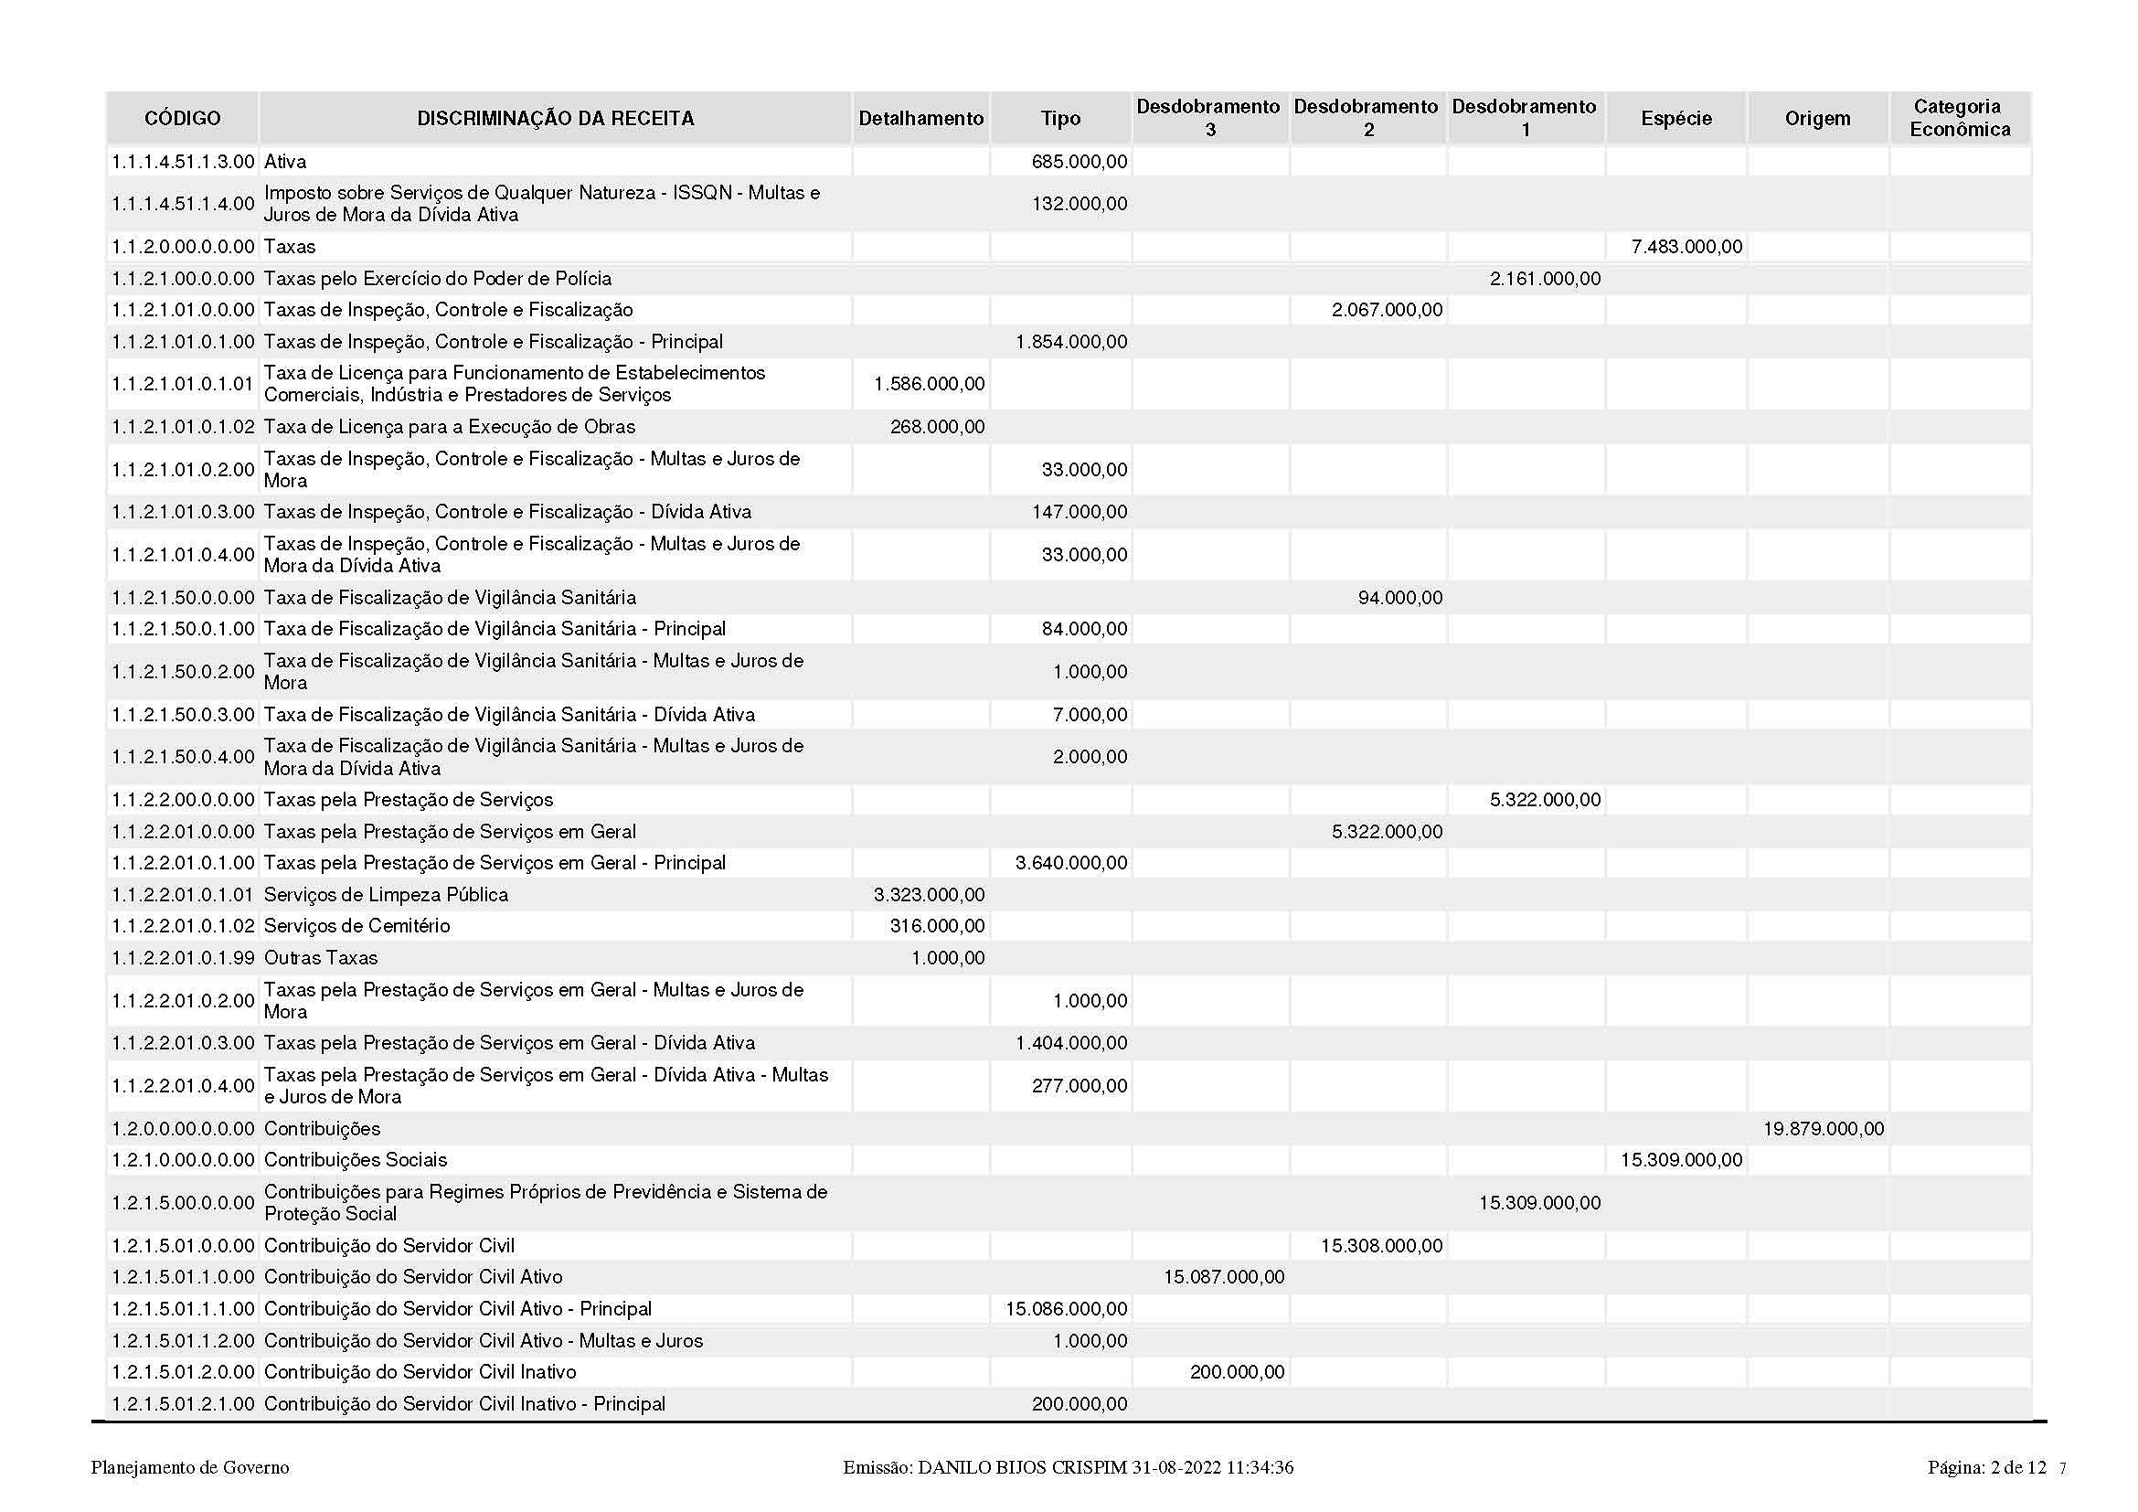Screen dimensions: 2138x1512
Task: Click the Emissão DANILO BIJOS CRISPIM footer
Action: click(x=1067, y=1468)
